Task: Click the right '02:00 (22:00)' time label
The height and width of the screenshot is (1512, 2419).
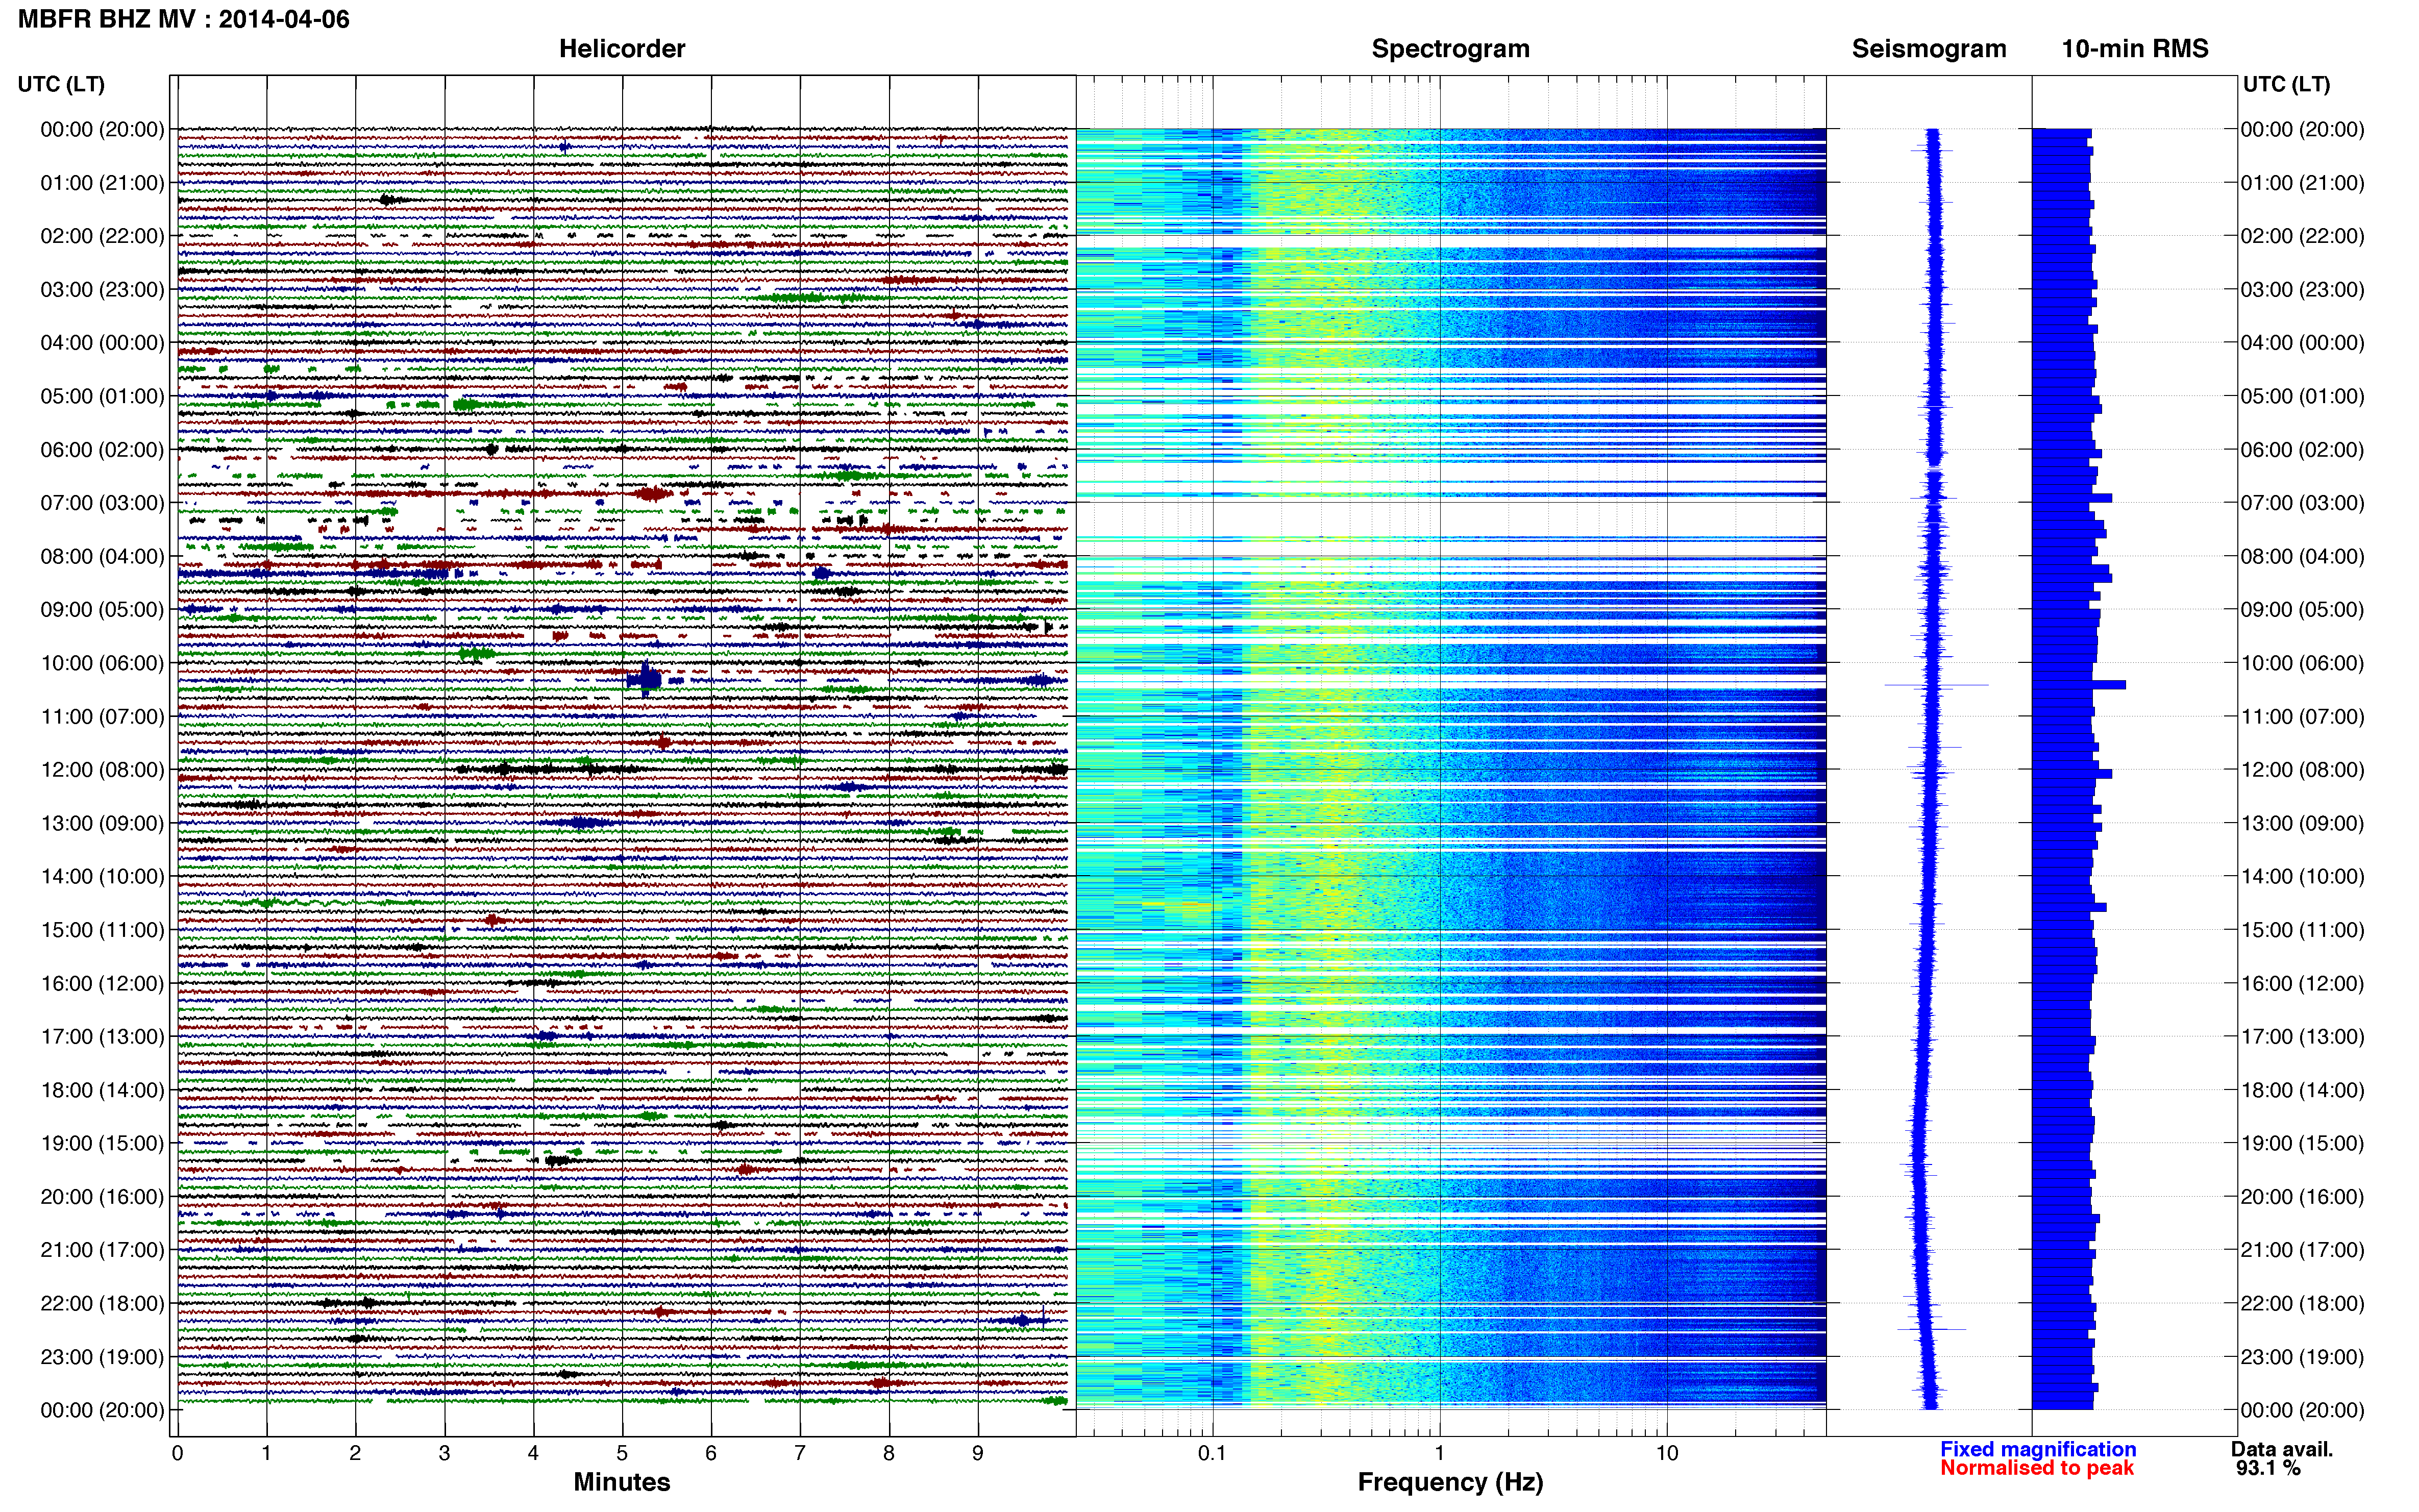Action: [x=2302, y=236]
